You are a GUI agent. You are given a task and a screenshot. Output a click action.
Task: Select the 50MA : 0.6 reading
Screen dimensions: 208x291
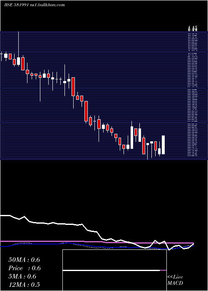coord(24,260)
